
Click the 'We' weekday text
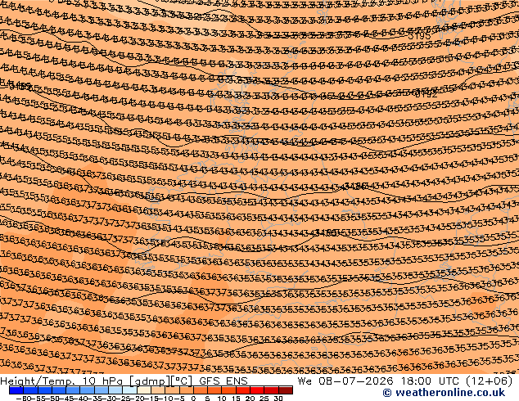[x=305, y=381]
